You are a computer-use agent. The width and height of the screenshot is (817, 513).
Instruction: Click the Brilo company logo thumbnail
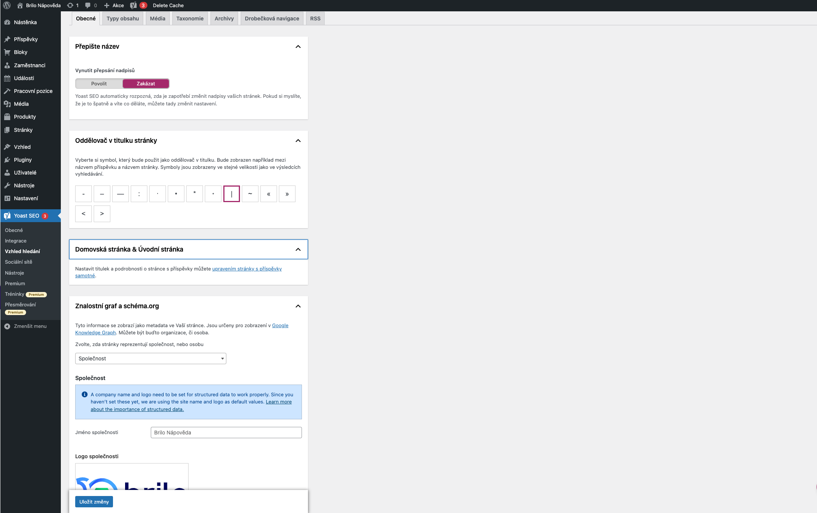click(x=132, y=477)
